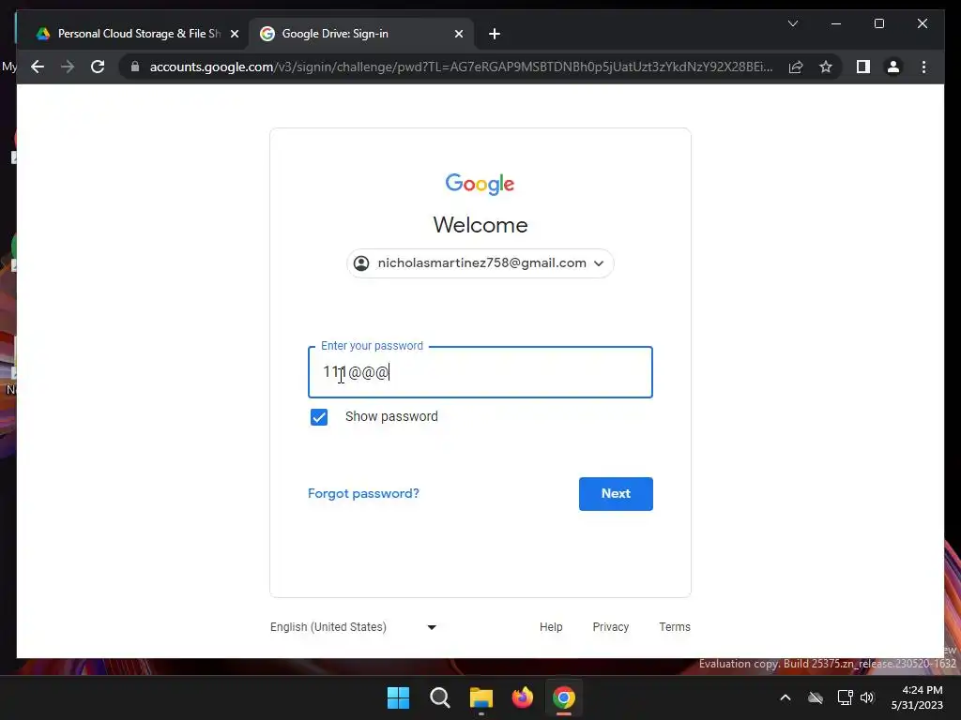Launch Firefox from the taskbar
The height and width of the screenshot is (720, 961).
(x=522, y=697)
